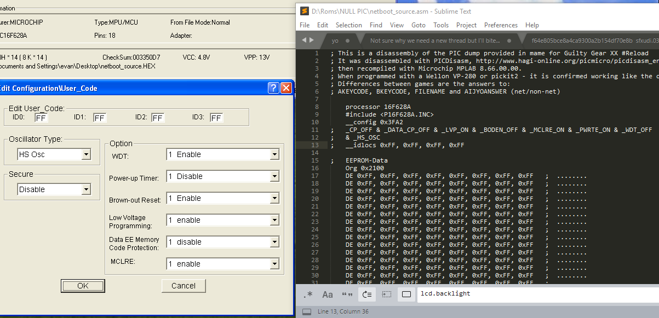Screen dimensions: 659x318
Task: Click the '__config 0x3FA2' code line
Action: click(x=374, y=122)
